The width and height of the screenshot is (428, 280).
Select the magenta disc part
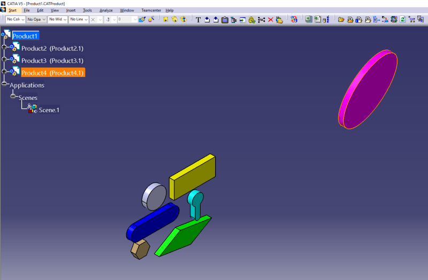(368, 89)
